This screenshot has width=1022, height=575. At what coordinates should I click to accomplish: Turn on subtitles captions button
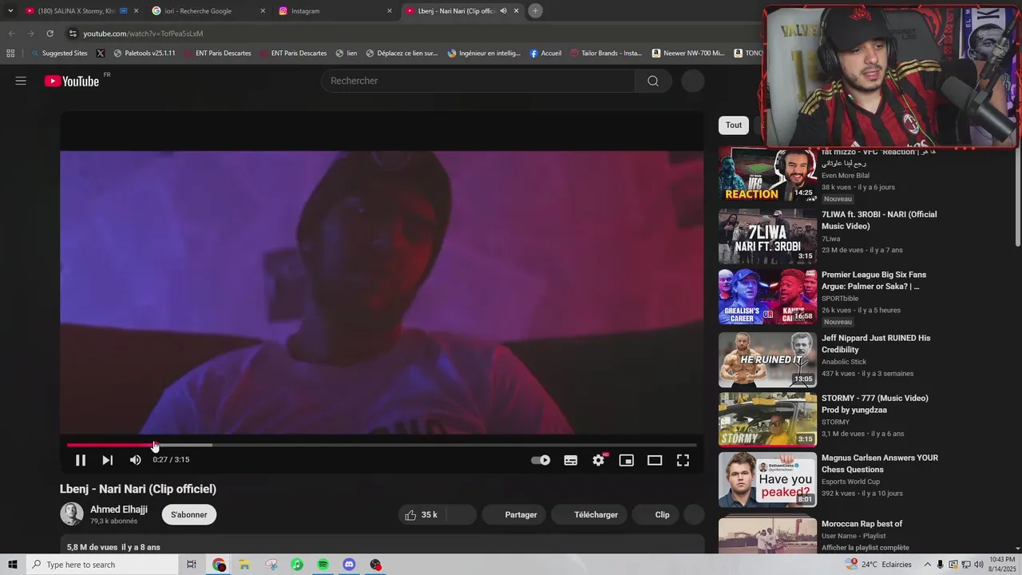[x=571, y=460]
